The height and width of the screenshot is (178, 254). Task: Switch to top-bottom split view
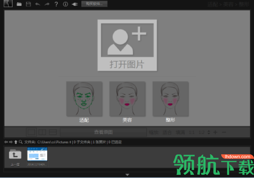(53, 132)
